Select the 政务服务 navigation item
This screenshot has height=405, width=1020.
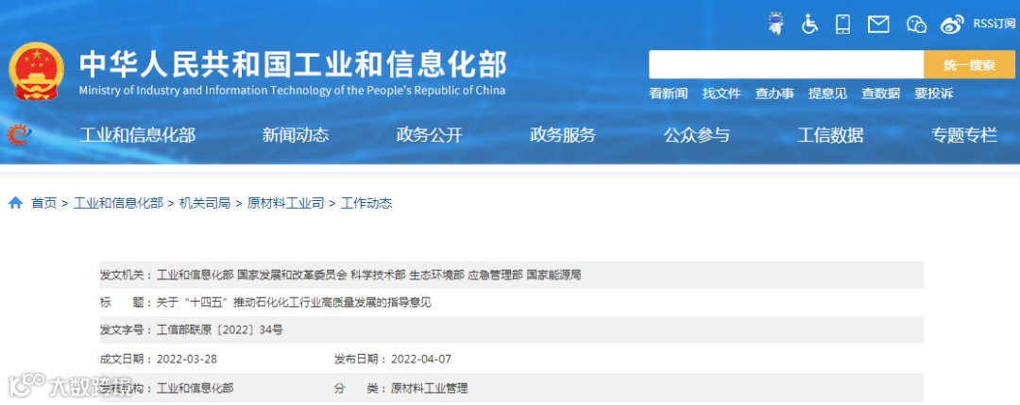click(x=563, y=135)
